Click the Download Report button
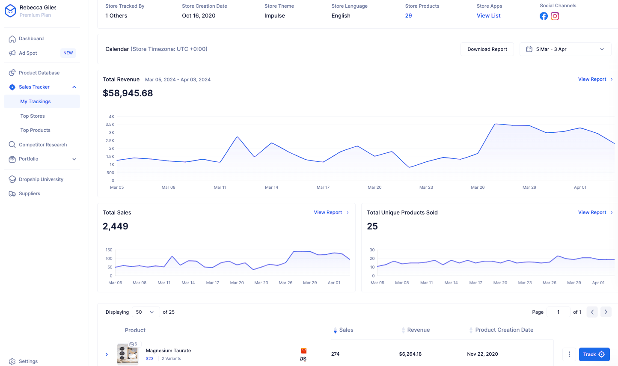The height and width of the screenshot is (366, 618). [487, 49]
